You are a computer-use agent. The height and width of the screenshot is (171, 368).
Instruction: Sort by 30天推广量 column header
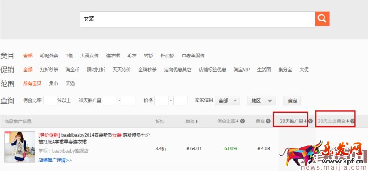pyautogui.click(x=293, y=121)
